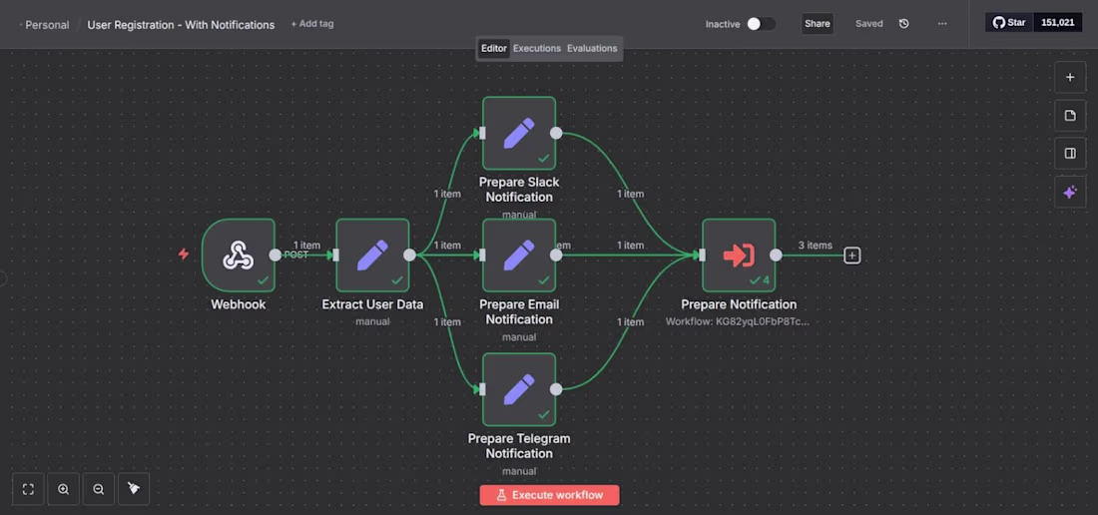Click Prepare Slack Notification output connector
Viewport: 1098px width, 515px height.
point(556,133)
